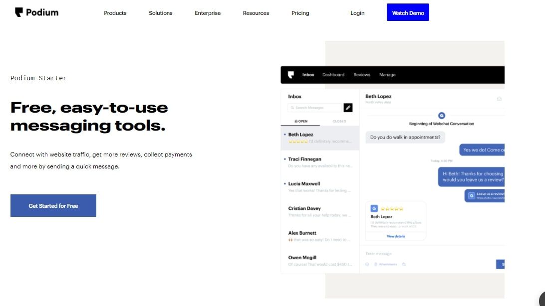Viewport: 545px width, 306px height.
Task: Switch to the Closed conversations tab
Action: point(339,121)
